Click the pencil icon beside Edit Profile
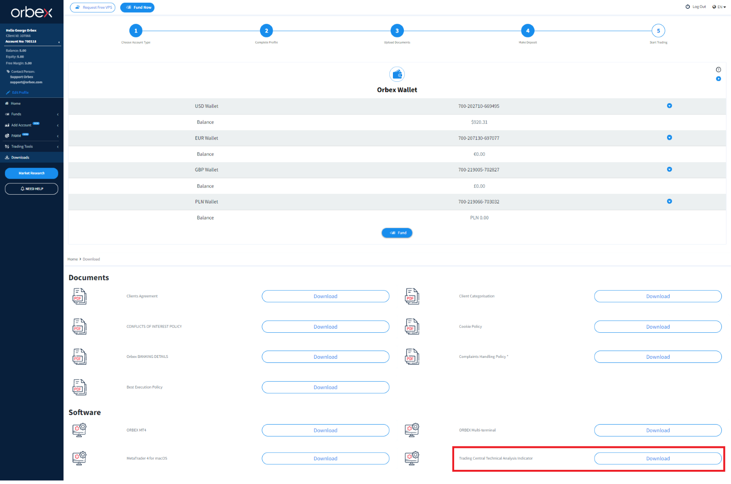 pyautogui.click(x=8, y=92)
